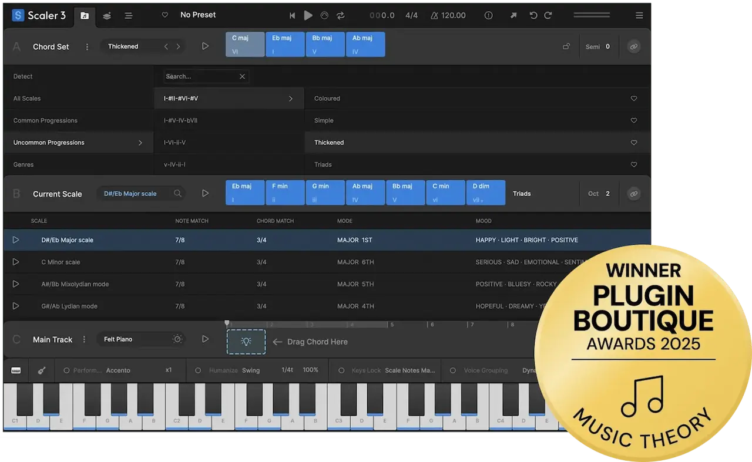Select Genres in the browser list
The width and height of the screenshot is (752, 462).
tap(23, 165)
